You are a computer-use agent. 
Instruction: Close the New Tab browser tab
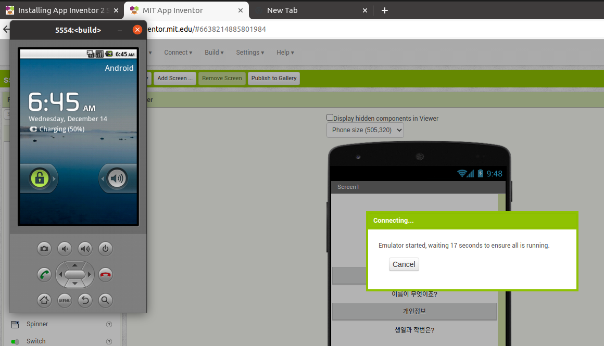(365, 10)
